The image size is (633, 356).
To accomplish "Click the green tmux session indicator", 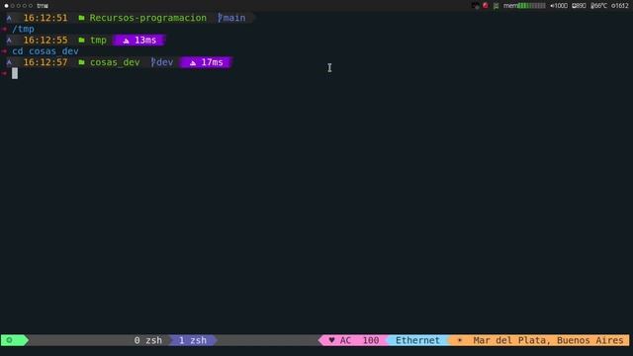I will pyautogui.click(x=14, y=340).
